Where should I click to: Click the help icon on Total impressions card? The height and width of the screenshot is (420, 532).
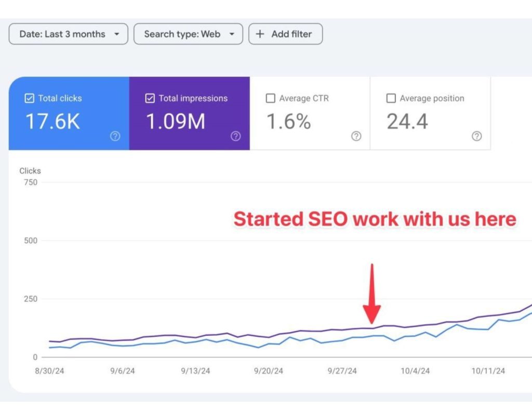236,136
